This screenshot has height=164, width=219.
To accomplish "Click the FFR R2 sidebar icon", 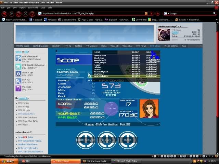I will [18, 80].
